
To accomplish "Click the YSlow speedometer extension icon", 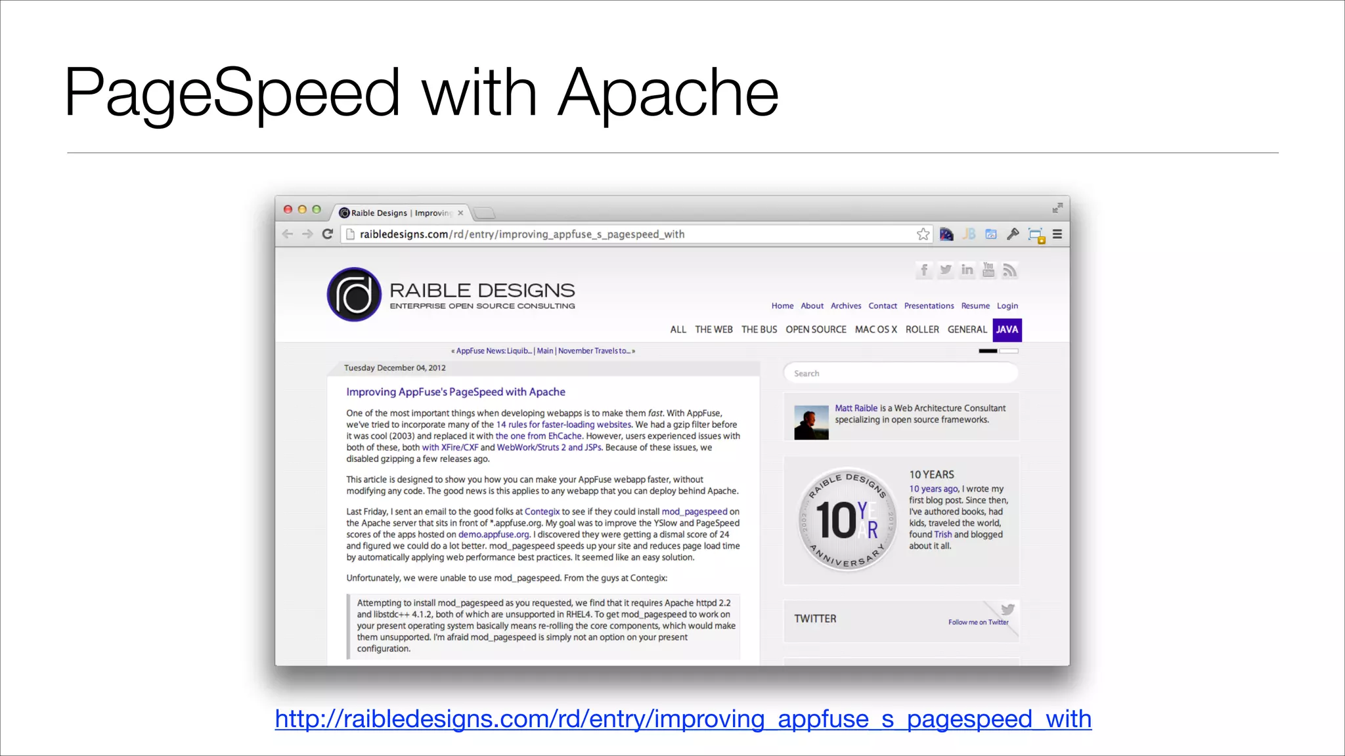I will 946,234.
